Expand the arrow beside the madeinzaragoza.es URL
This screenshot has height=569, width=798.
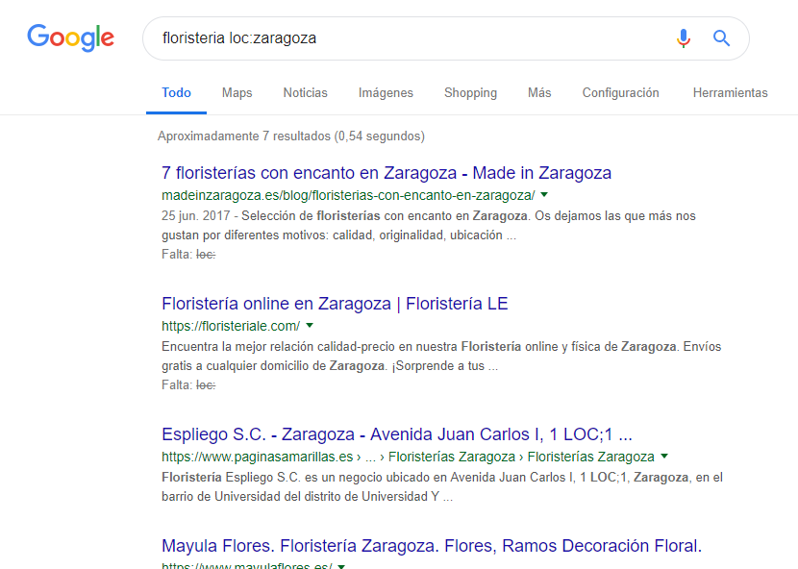(x=544, y=194)
